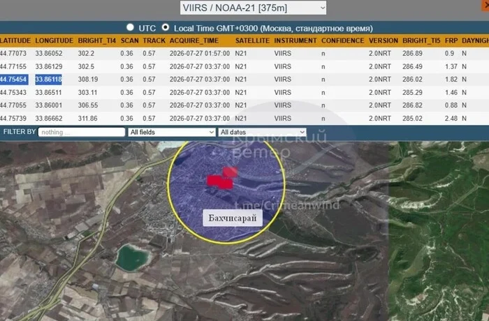Viewport: 489px width, 321px height.
Task: Click longitude value 33.86001
Action: (x=49, y=105)
